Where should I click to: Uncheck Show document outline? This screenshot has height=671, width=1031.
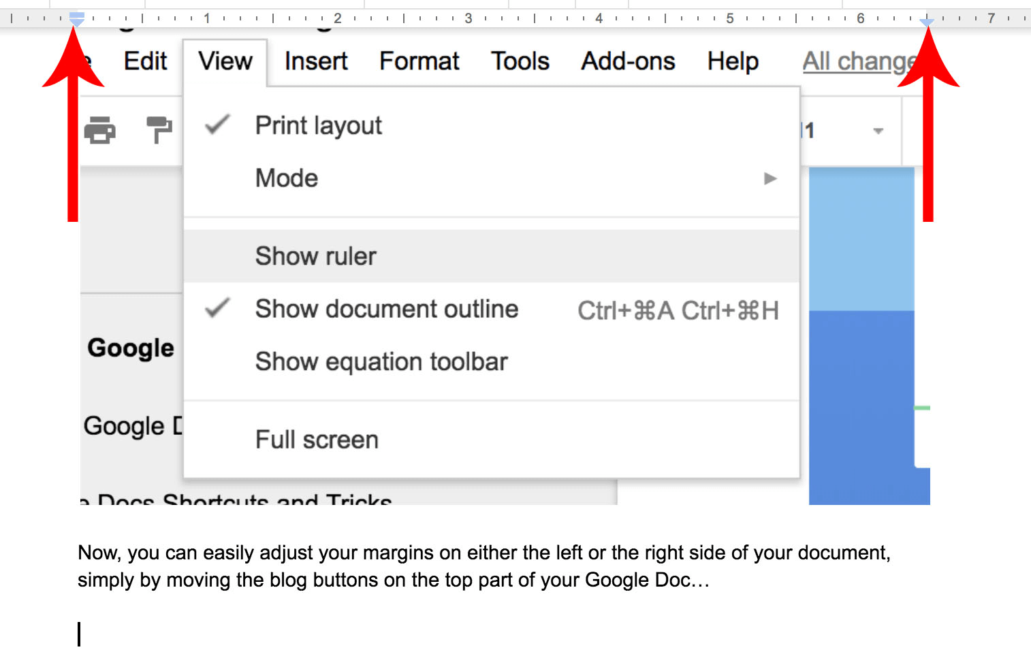point(386,309)
